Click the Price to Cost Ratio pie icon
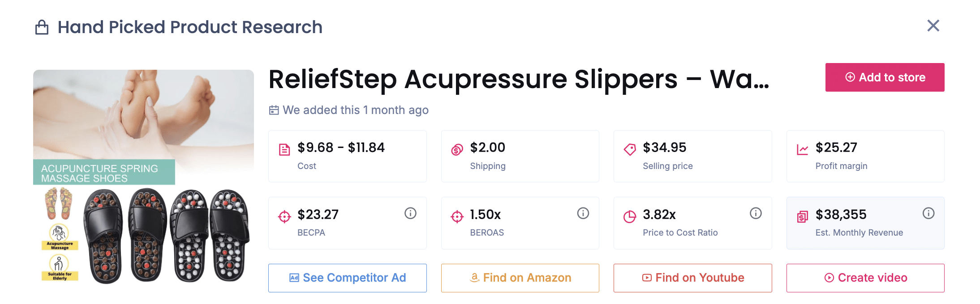This screenshot has height=304, width=980. pos(630,216)
